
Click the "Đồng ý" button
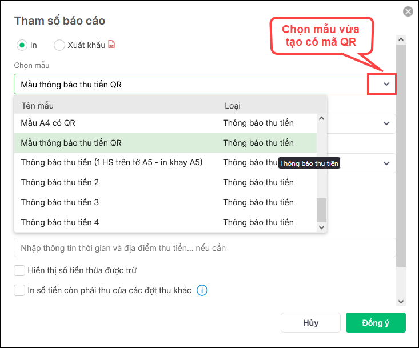point(376,323)
